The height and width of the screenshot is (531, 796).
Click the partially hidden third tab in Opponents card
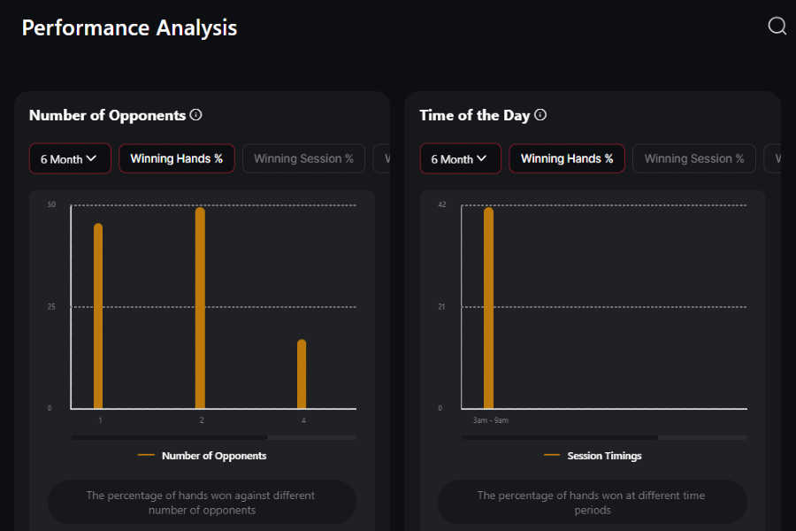pyautogui.click(x=383, y=159)
